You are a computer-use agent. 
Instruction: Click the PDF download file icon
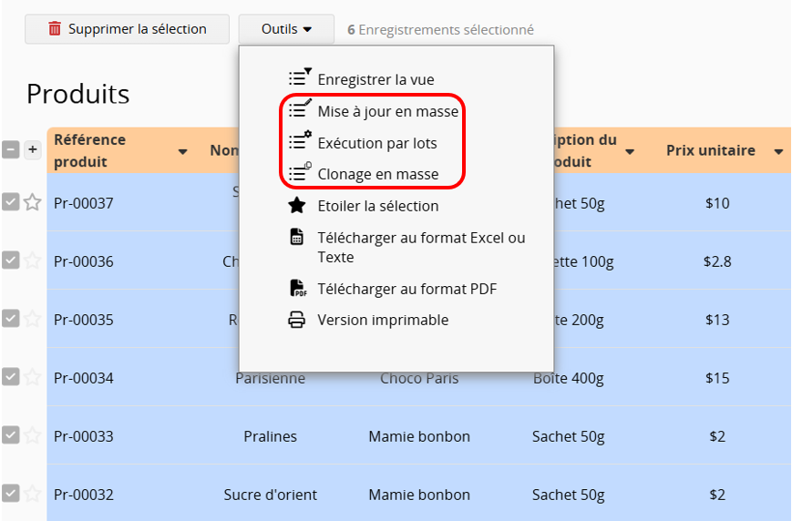pos(297,289)
